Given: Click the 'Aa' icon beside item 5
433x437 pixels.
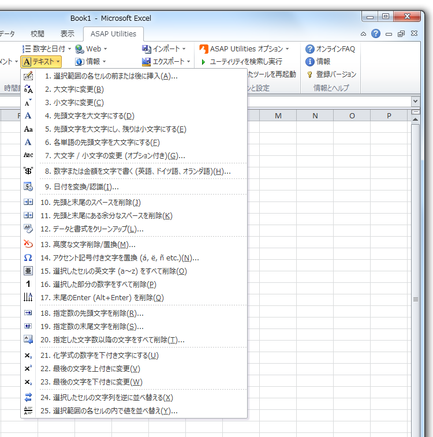Looking at the screenshot, I should 28,129.
